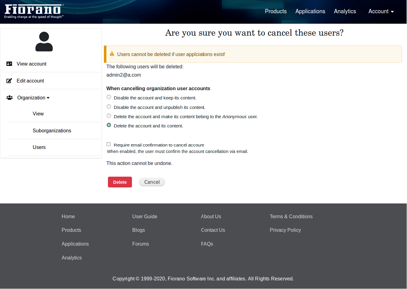Go to Users in the sidebar
The width and height of the screenshot is (407, 289).
pyautogui.click(x=39, y=147)
